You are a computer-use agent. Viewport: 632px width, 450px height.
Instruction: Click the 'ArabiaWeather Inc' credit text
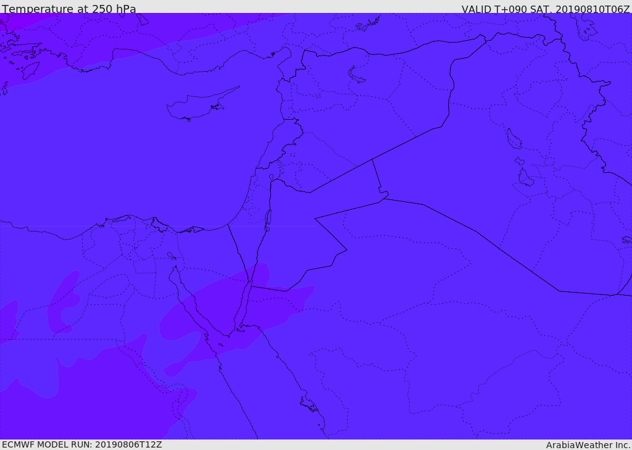tap(588, 445)
